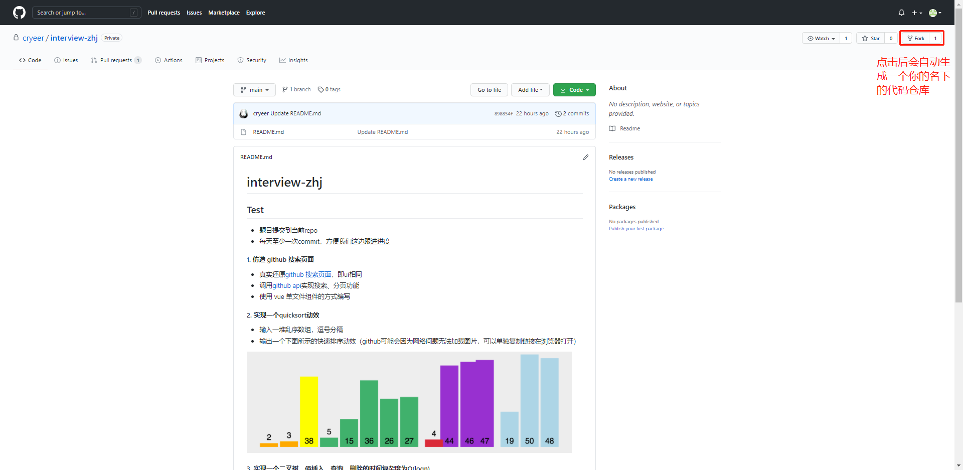Expand the Watch dropdown
963x470 pixels.
tap(821, 38)
